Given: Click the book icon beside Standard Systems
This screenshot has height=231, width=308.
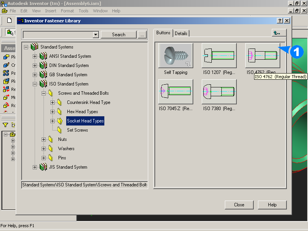Looking at the screenshot, I should click(x=34, y=47).
